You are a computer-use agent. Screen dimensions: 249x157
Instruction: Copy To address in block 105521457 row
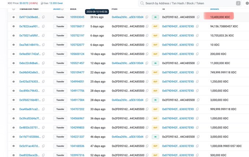(x=198, y=63)
